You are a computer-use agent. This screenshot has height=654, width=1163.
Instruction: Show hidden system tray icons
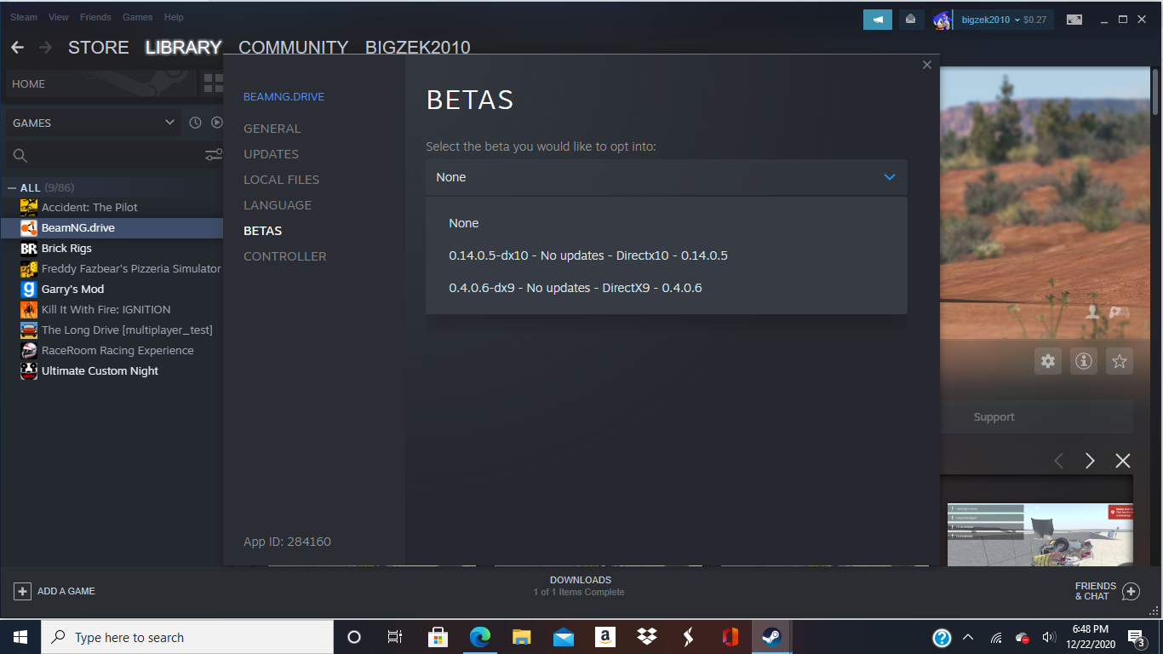[968, 637]
